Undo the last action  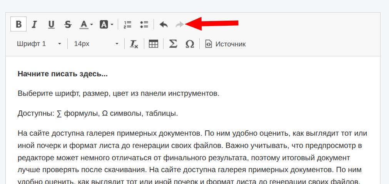coord(164,24)
